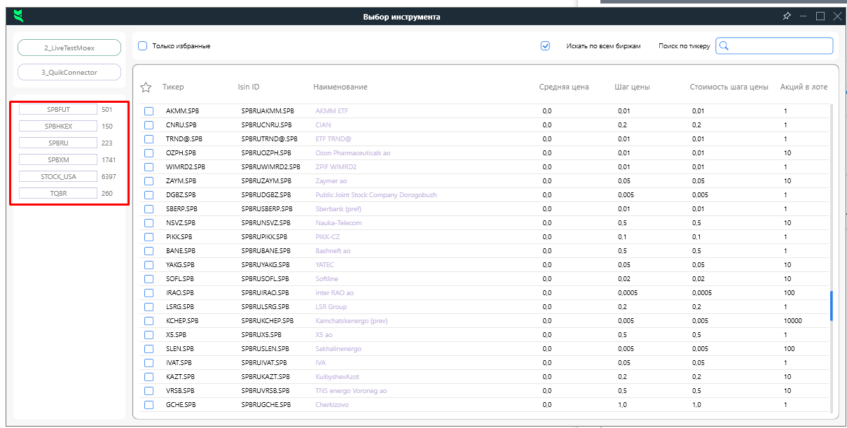This screenshot has width=847, height=428.
Task: Mark the GCHE.SPB row checkbox
Action: 149,405
